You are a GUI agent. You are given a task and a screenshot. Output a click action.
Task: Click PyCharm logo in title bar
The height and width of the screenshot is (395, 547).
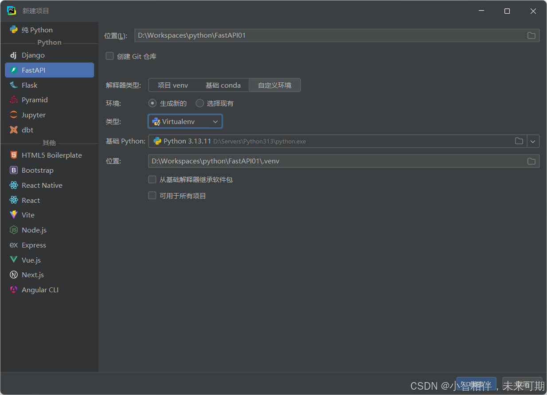[x=12, y=11]
